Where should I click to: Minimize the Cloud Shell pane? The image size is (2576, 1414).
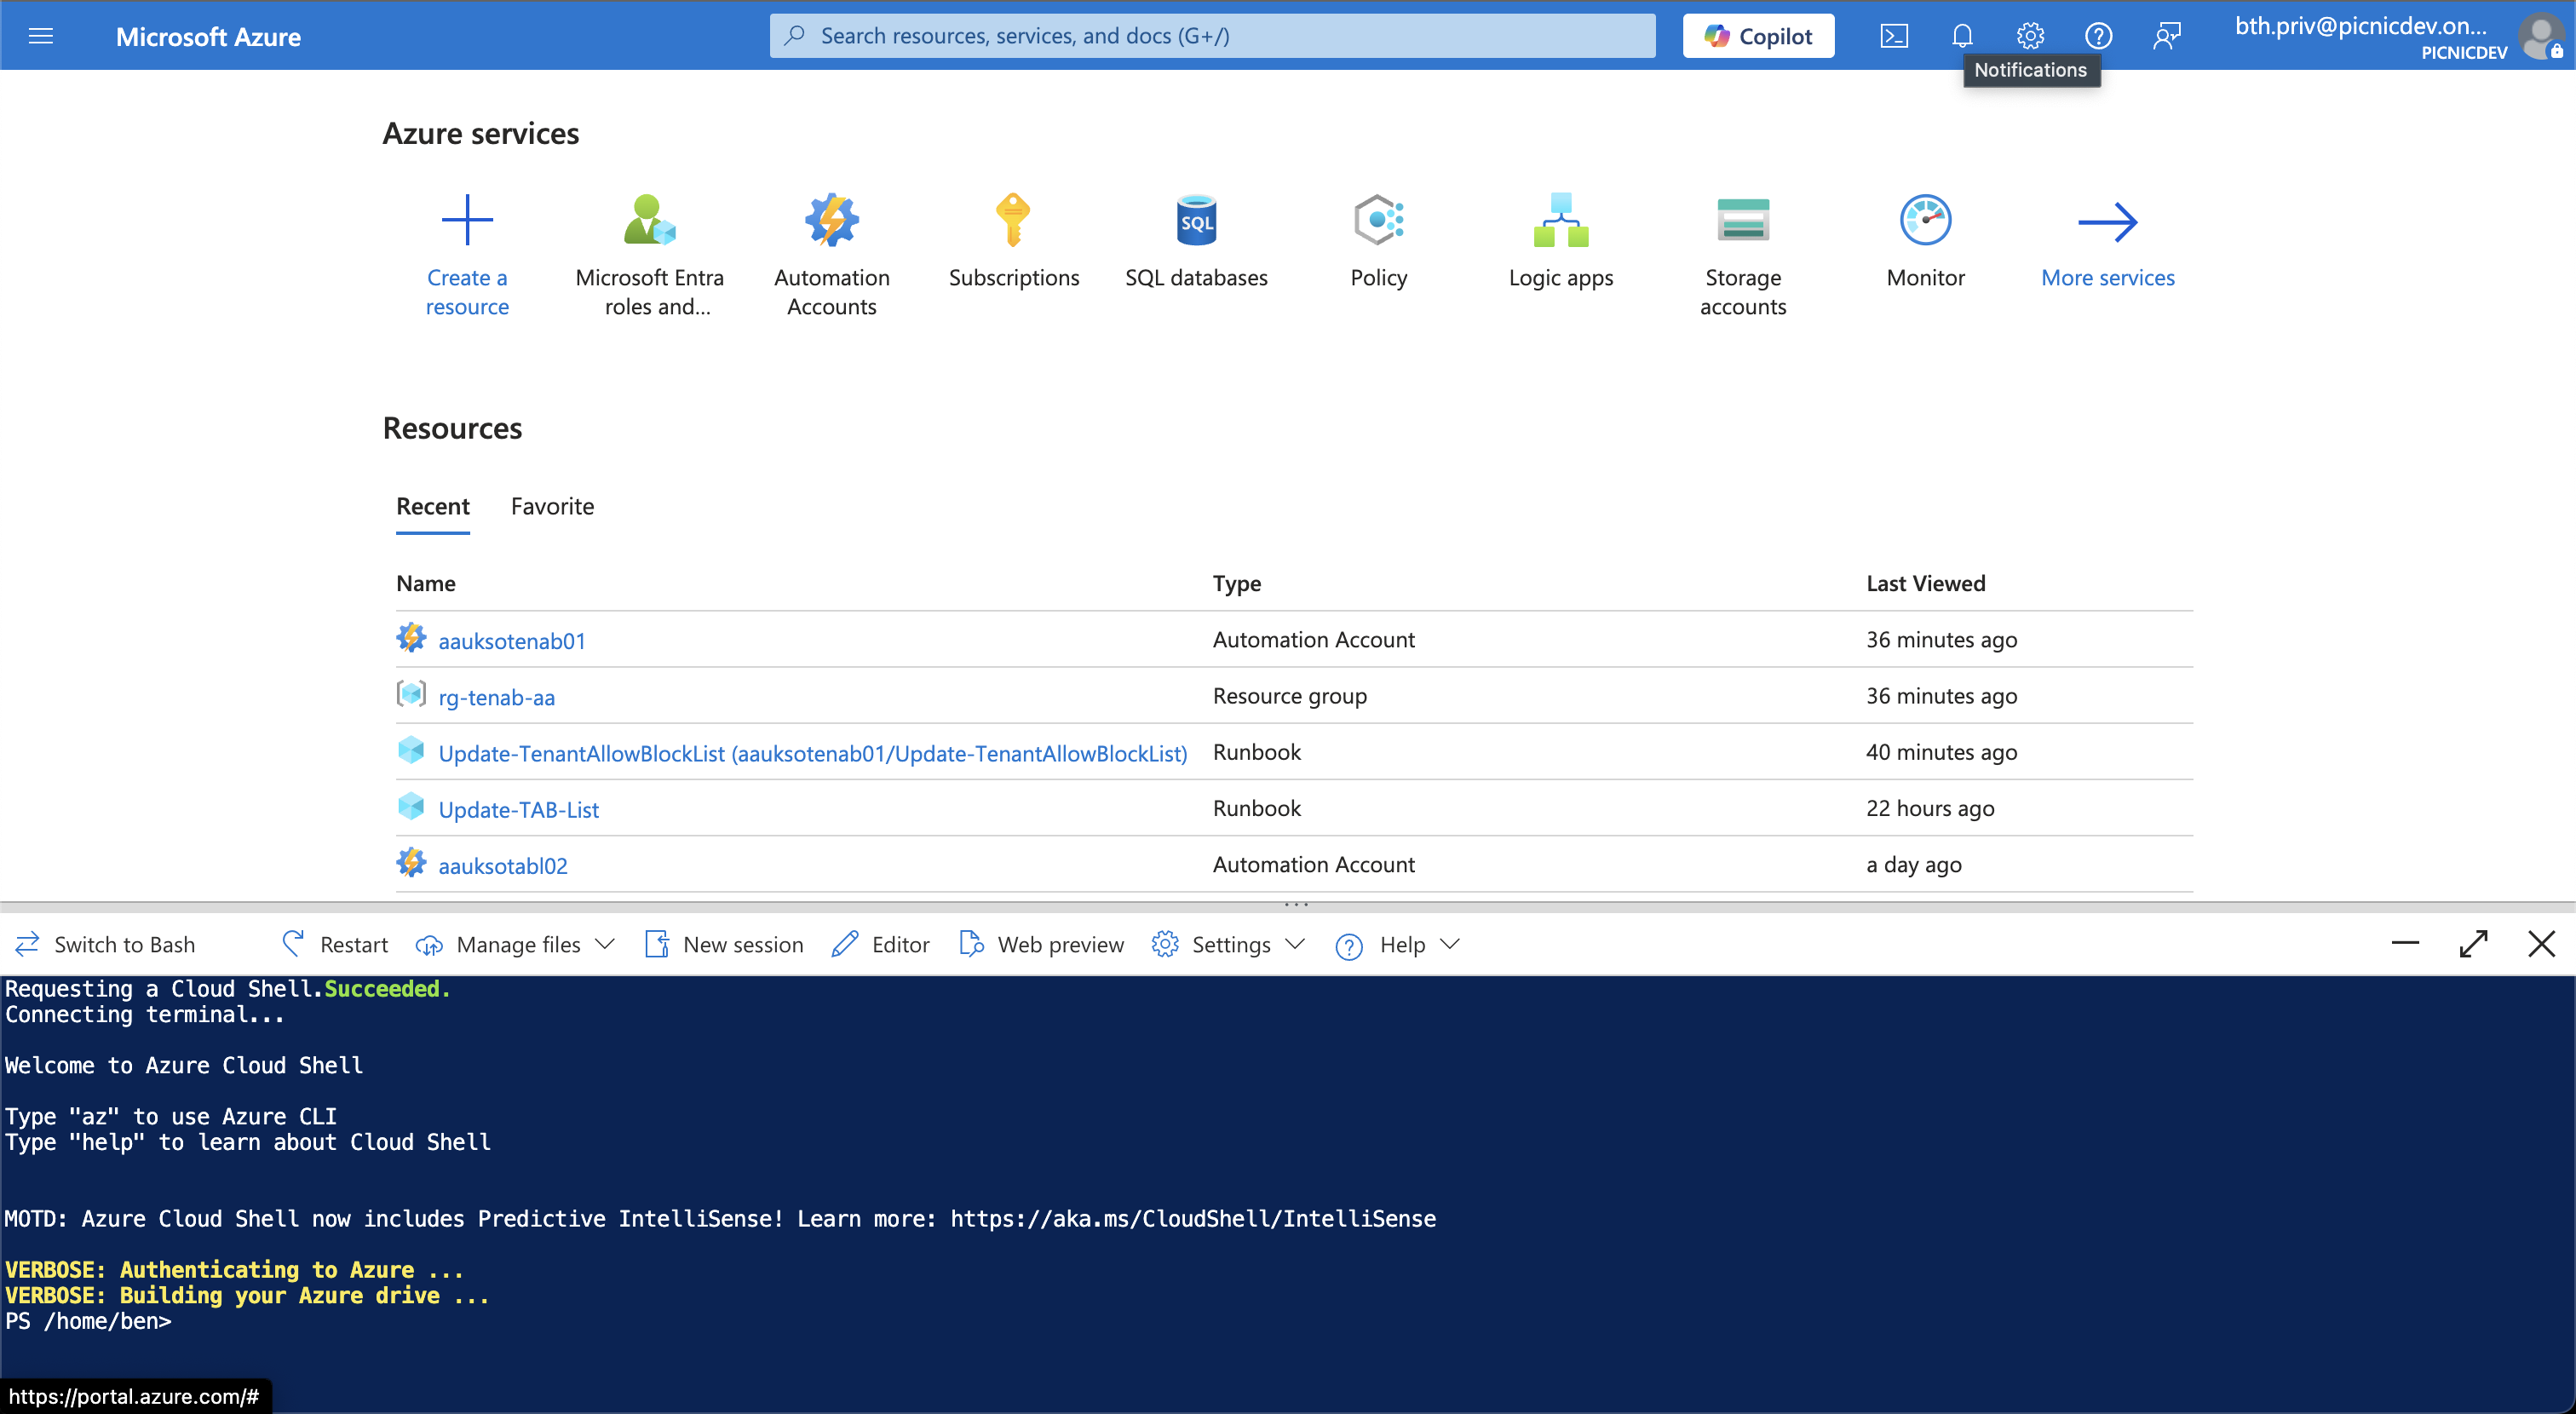(2405, 943)
